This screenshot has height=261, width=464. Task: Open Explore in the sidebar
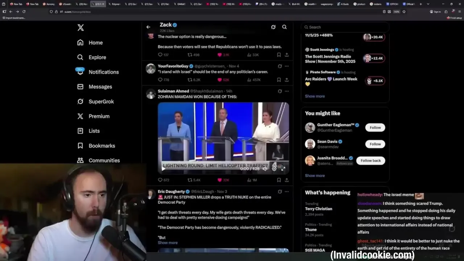coord(92,57)
